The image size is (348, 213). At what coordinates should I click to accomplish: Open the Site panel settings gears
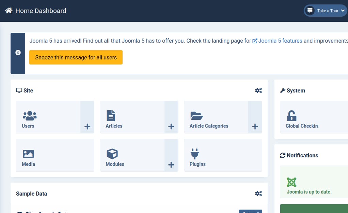click(x=258, y=90)
